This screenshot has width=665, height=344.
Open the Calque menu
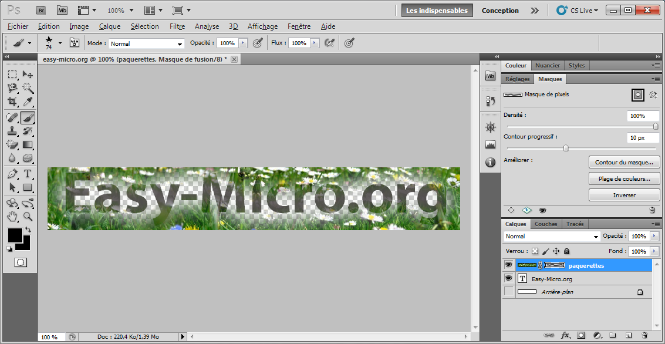(x=110, y=26)
